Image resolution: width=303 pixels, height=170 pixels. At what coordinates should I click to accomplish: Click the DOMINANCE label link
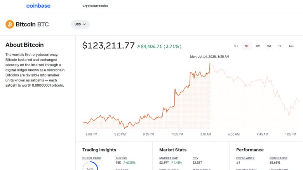coord(279,158)
